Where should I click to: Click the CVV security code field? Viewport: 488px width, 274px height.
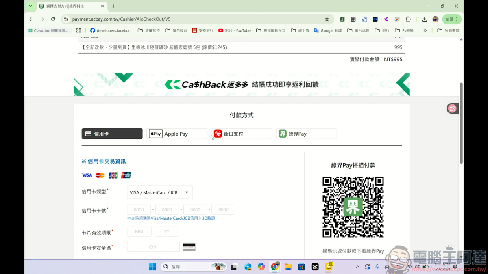[x=153, y=247]
